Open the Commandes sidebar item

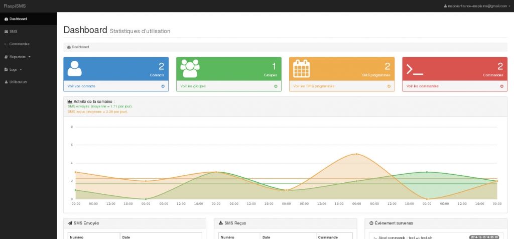29,44
